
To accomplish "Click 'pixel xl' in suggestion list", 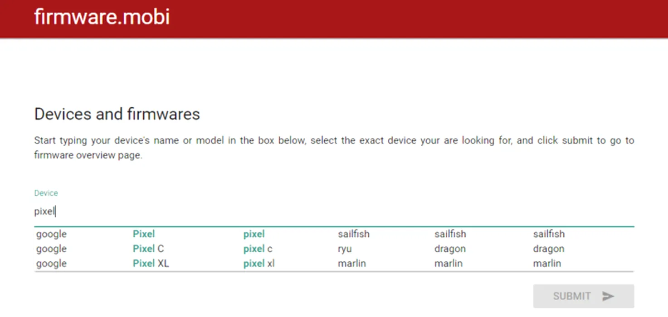I will coord(259,264).
